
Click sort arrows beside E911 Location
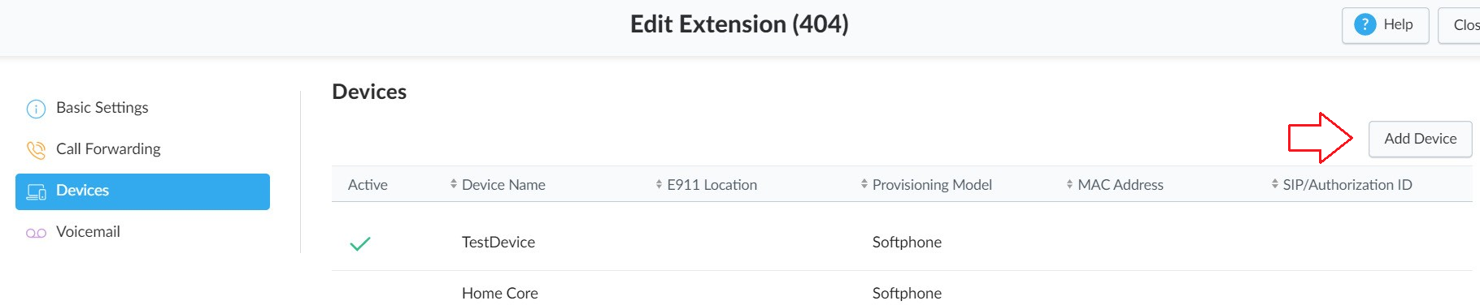[x=659, y=184]
